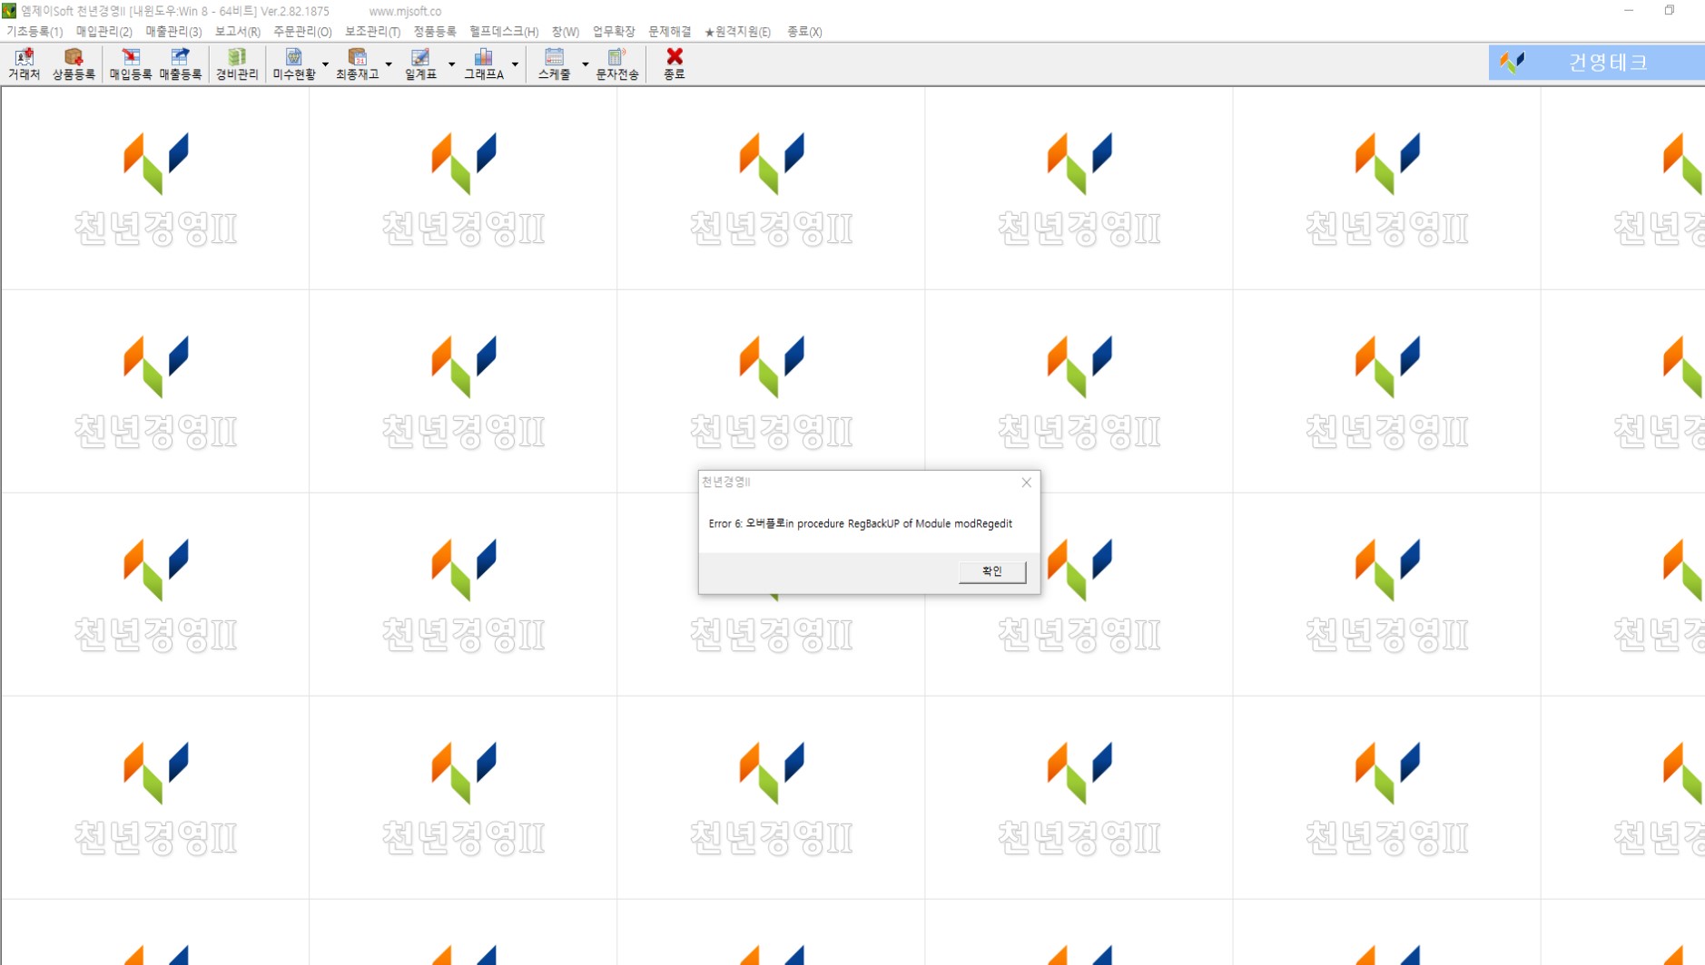Open the 정품등록 menu

435,32
